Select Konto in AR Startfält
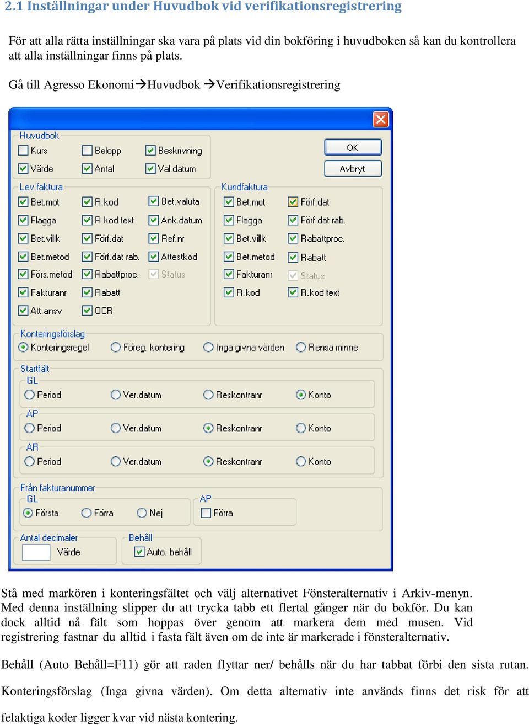 point(301,461)
